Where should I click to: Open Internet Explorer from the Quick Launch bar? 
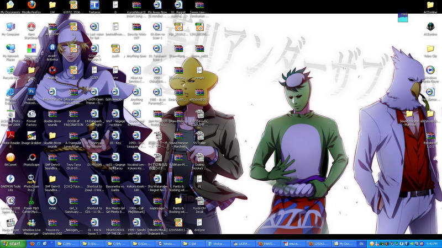(x=39, y=244)
